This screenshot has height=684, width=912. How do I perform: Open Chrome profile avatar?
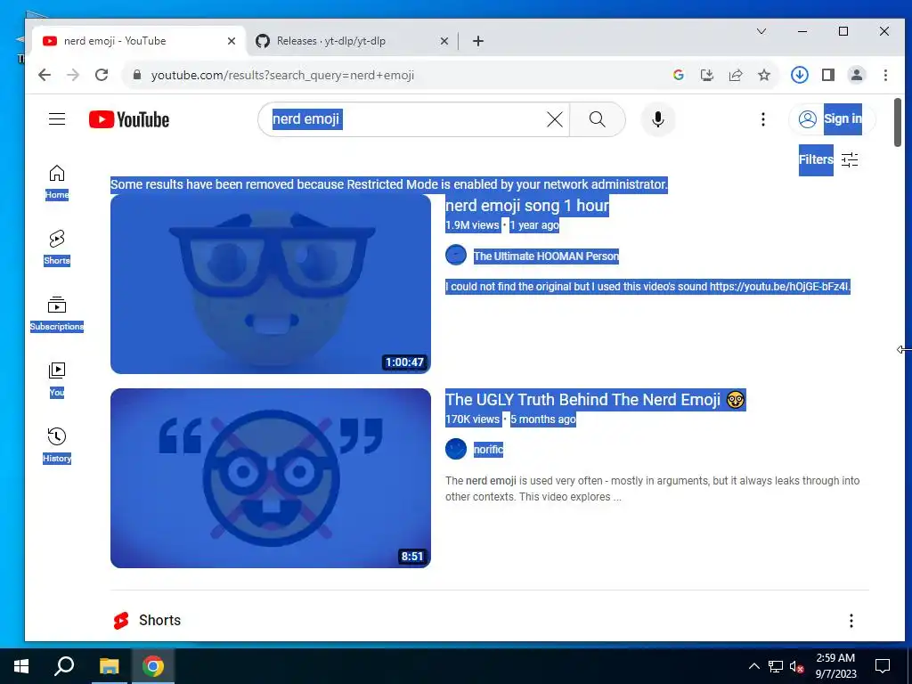click(857, 75)
